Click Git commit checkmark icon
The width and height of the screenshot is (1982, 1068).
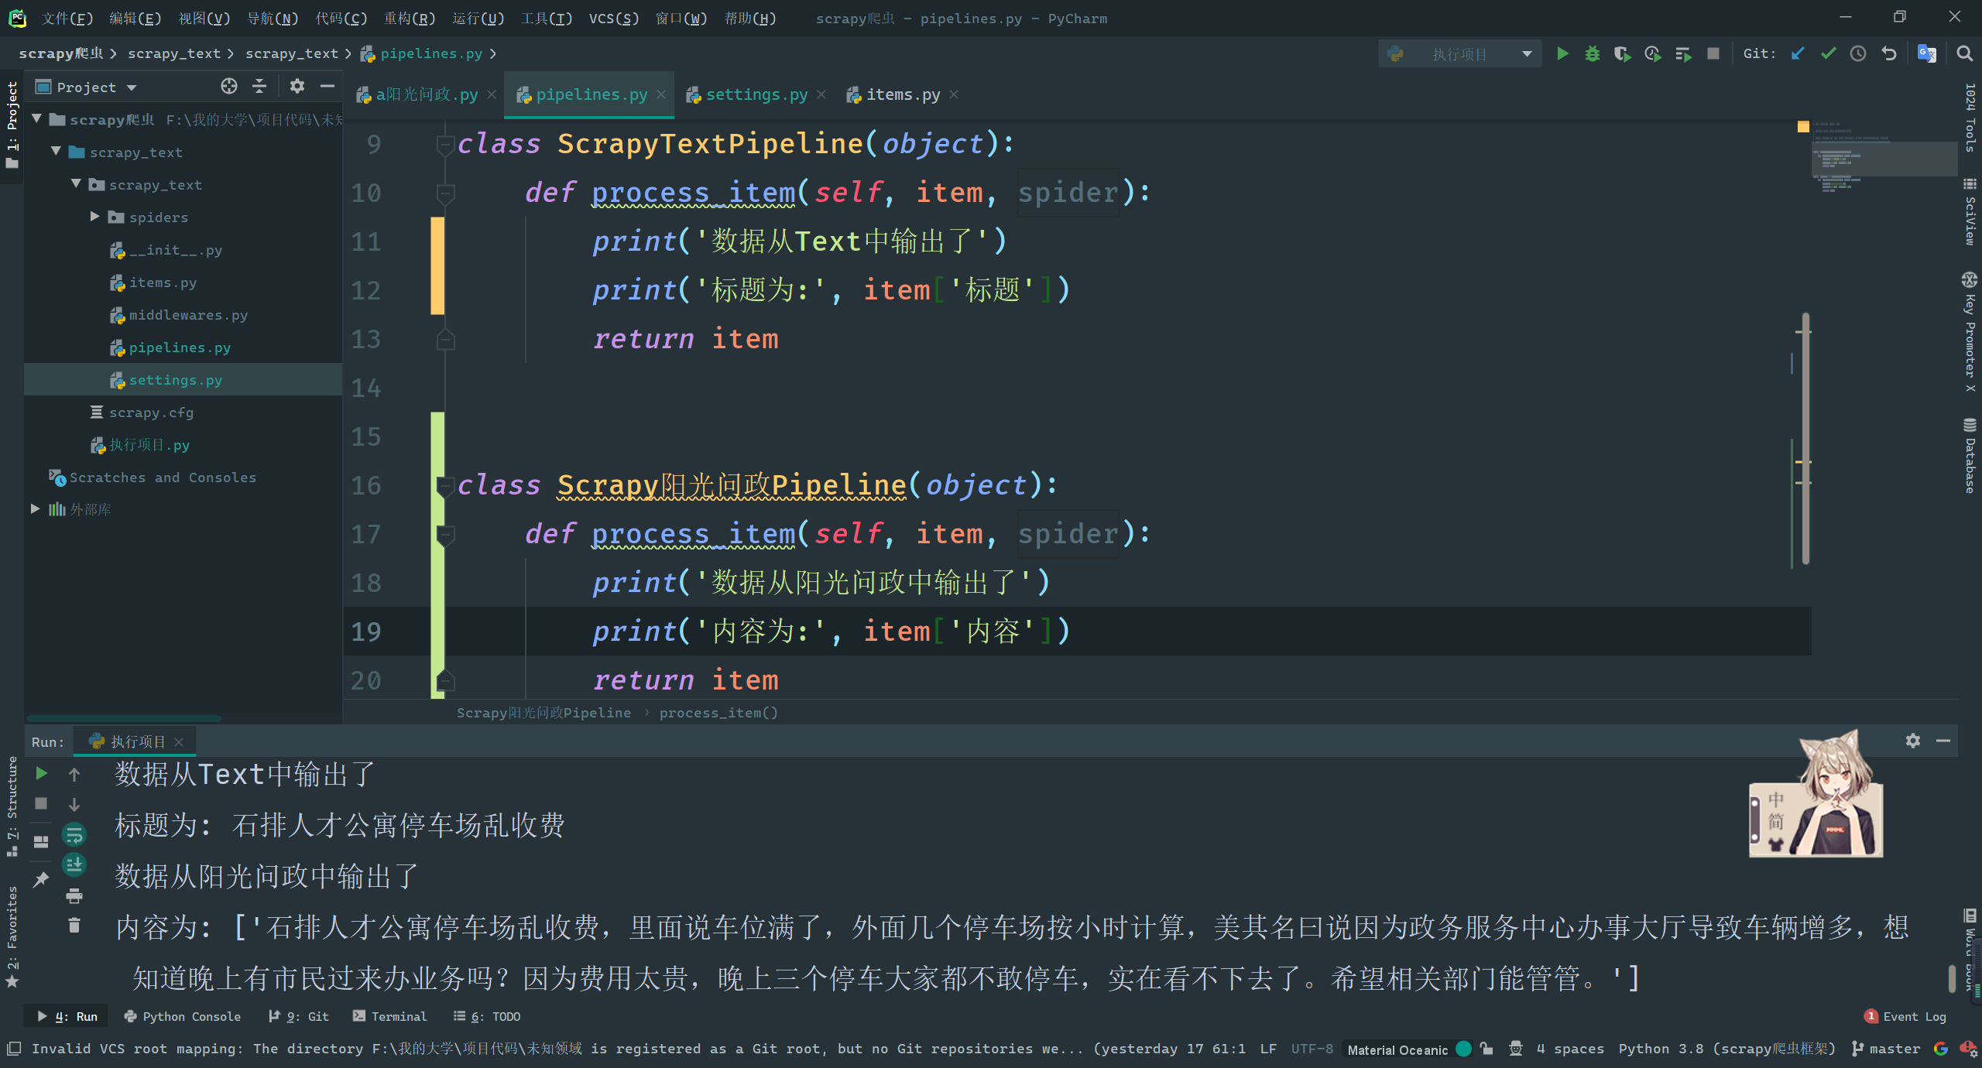(1828, 53)
